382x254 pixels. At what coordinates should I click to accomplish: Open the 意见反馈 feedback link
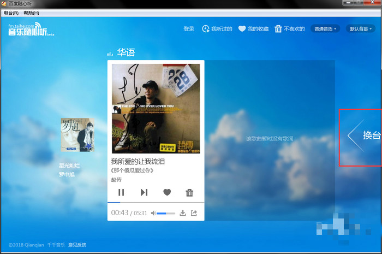tap(77, 245)
